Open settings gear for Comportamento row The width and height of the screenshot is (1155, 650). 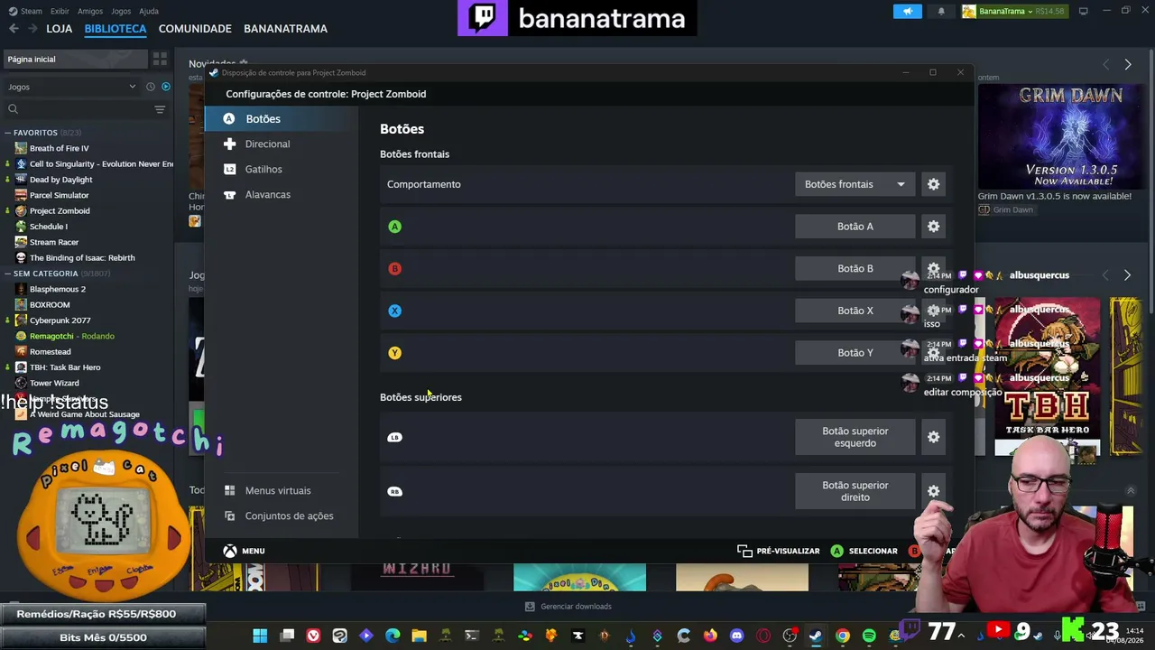(934, 184)
